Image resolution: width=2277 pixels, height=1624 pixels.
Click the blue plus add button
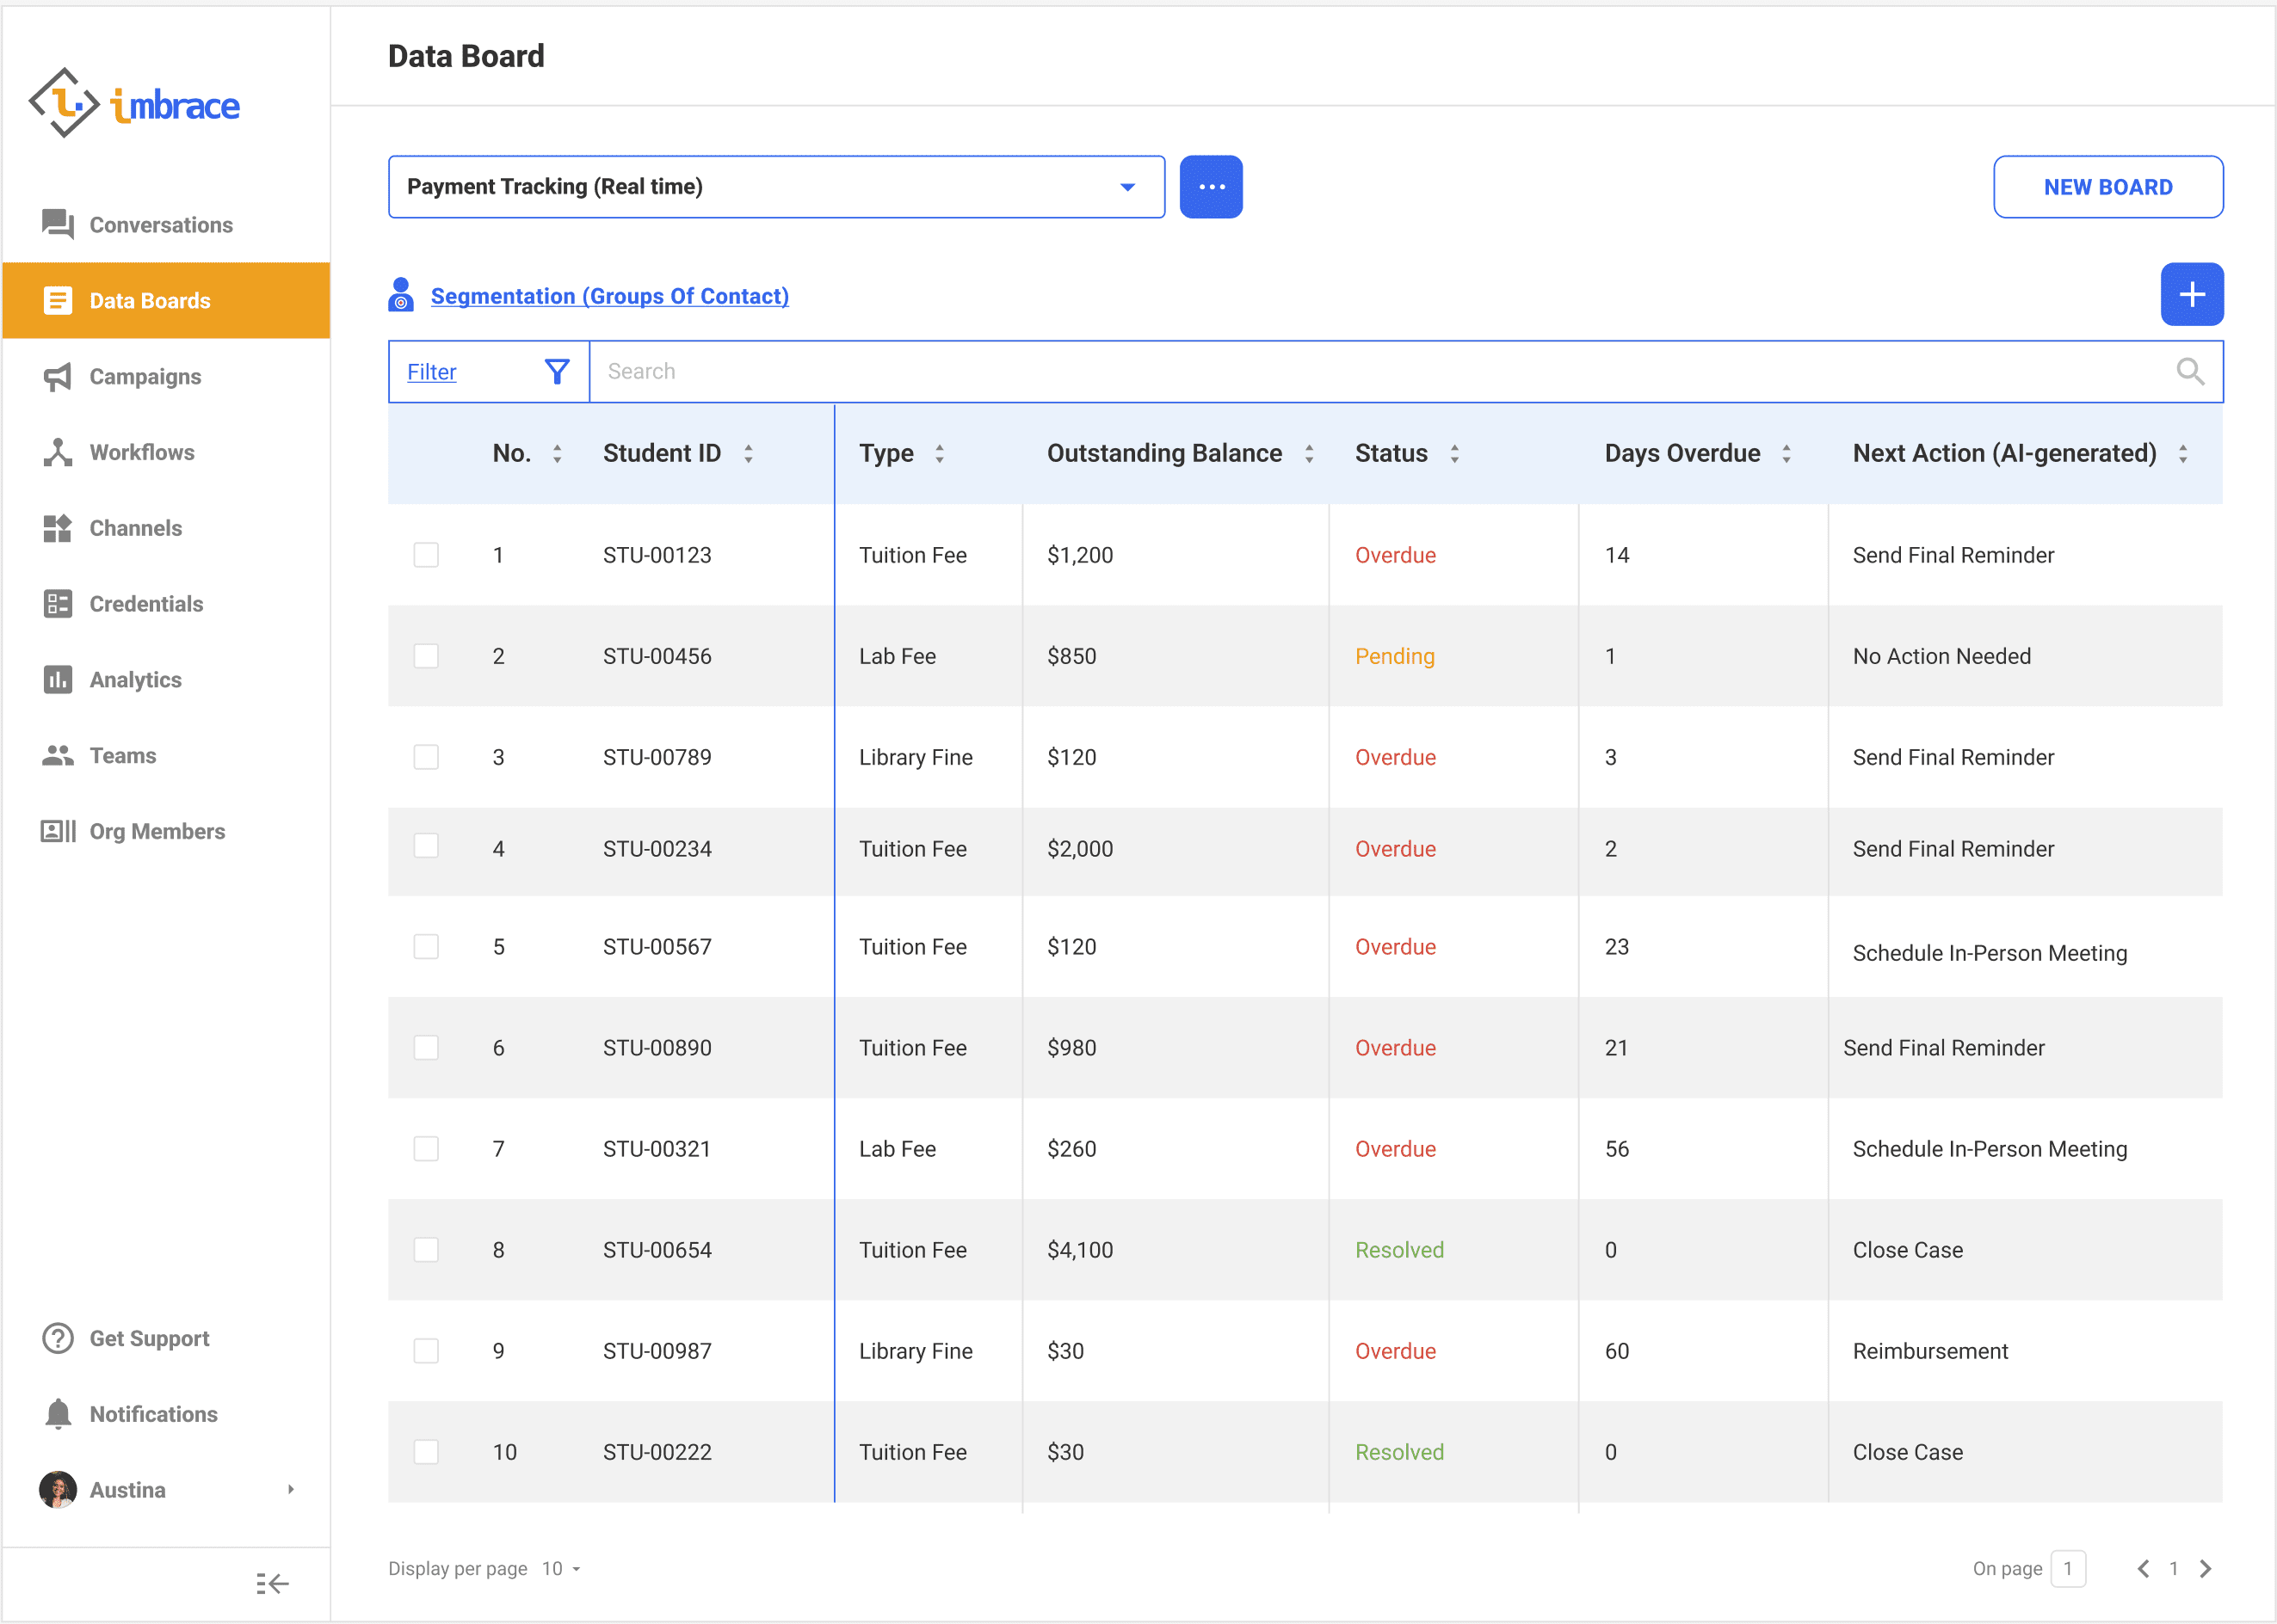click(2191, 295)
